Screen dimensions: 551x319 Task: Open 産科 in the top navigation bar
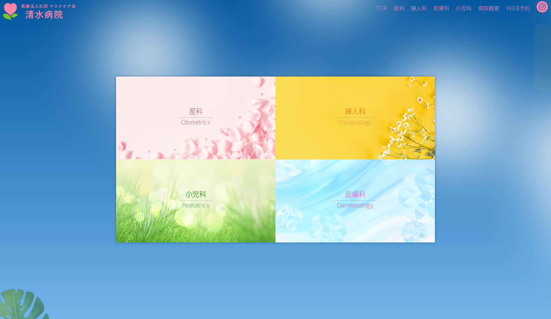click(x=399, y=8)
